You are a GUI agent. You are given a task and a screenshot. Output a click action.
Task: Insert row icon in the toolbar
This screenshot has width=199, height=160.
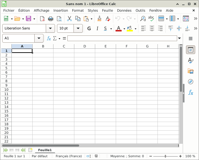pos(161,19)
